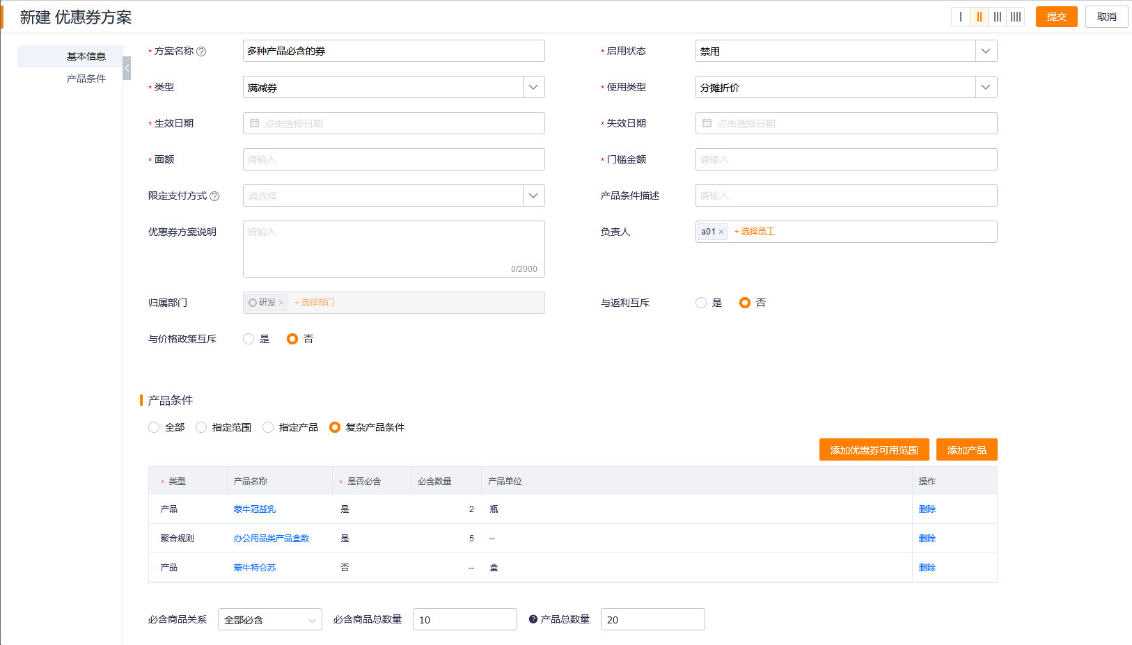Open 蒙牛特仑苏 product link

coord(254,567)
